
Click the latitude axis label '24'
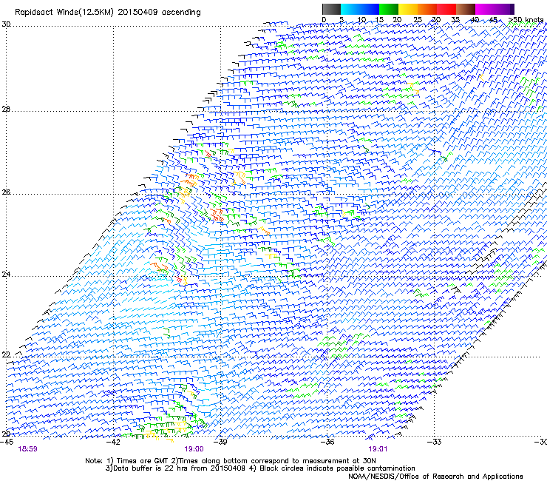[x=6, y=275]
